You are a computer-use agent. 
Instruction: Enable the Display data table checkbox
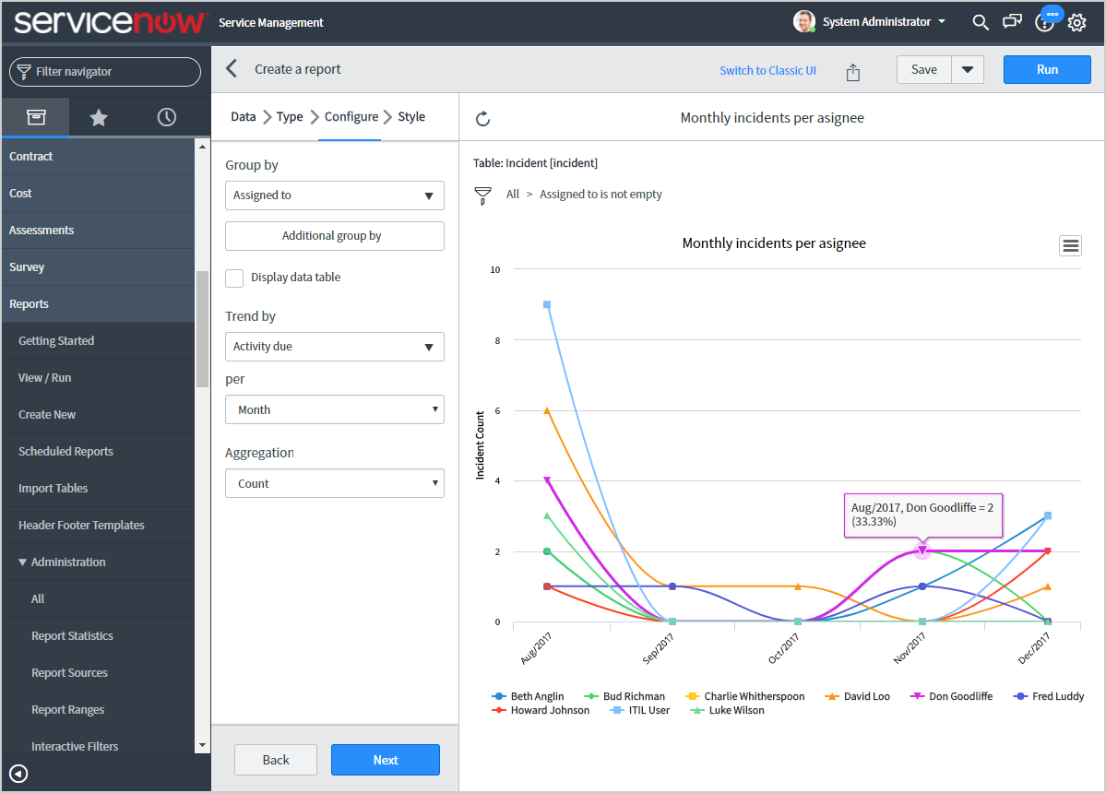(x=234, y=278)
